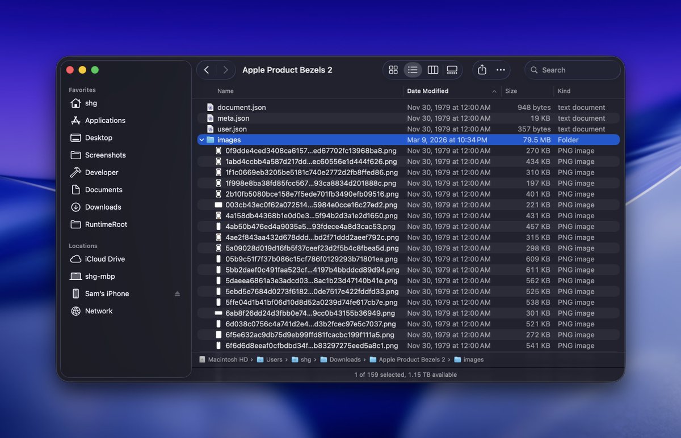
Task: Select the document.json file
Action: (x=409, y=107)
